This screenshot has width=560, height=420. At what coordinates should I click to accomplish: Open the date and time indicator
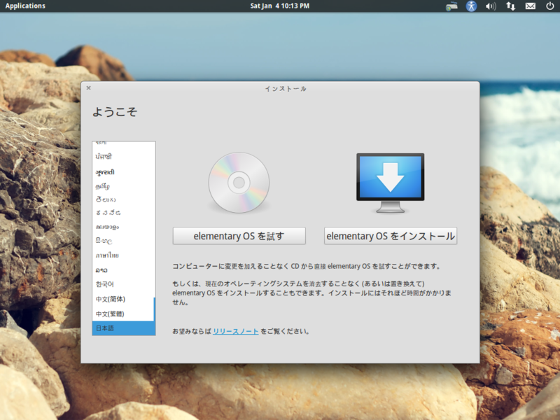click(x=279, y=6)
